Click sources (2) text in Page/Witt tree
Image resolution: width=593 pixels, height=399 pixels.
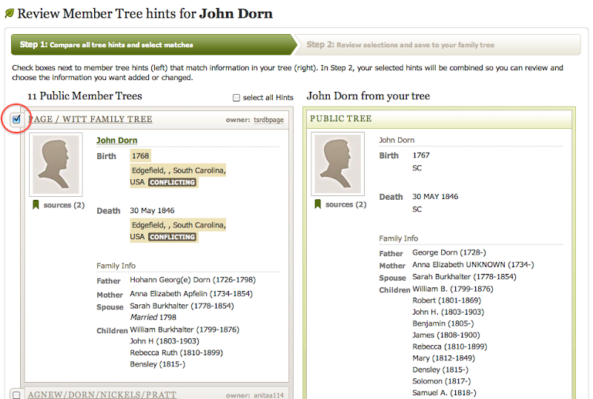(64, 205)
